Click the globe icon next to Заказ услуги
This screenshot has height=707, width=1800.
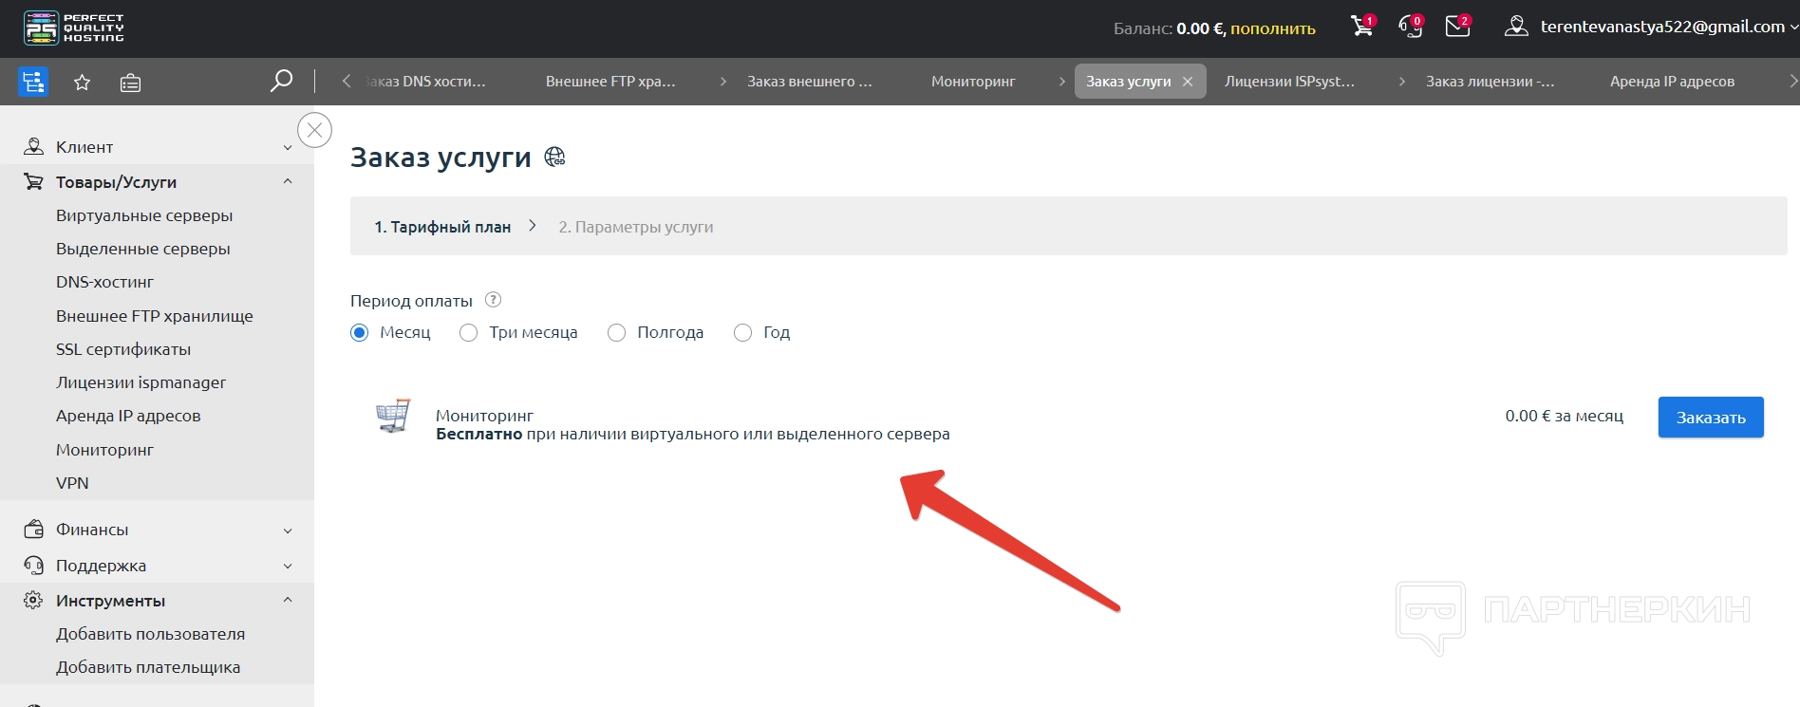tap(554, 157)
